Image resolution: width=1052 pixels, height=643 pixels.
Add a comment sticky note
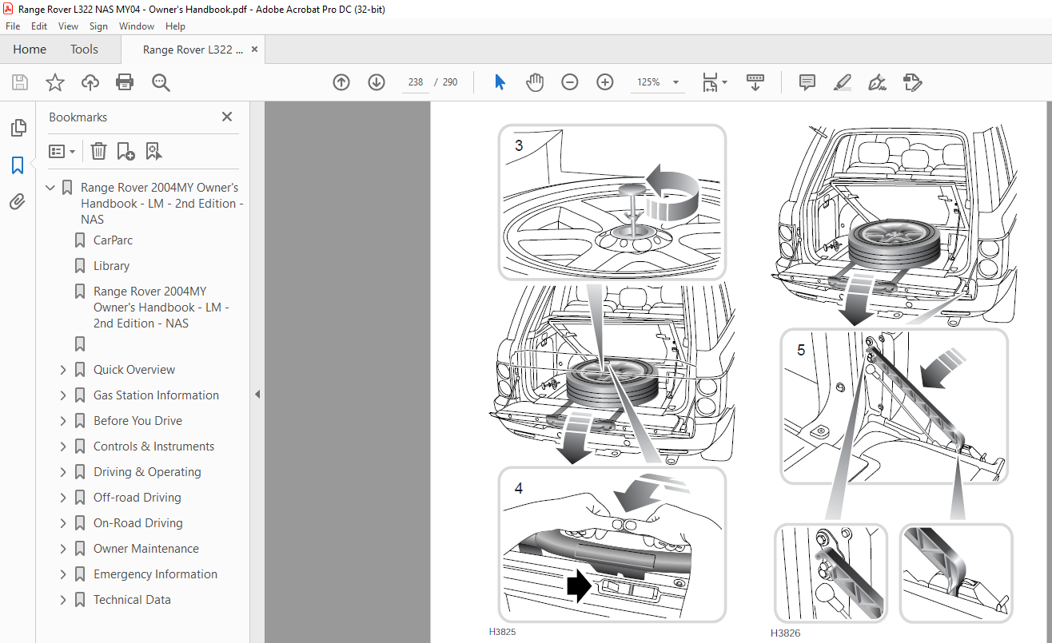pos(807,82)
